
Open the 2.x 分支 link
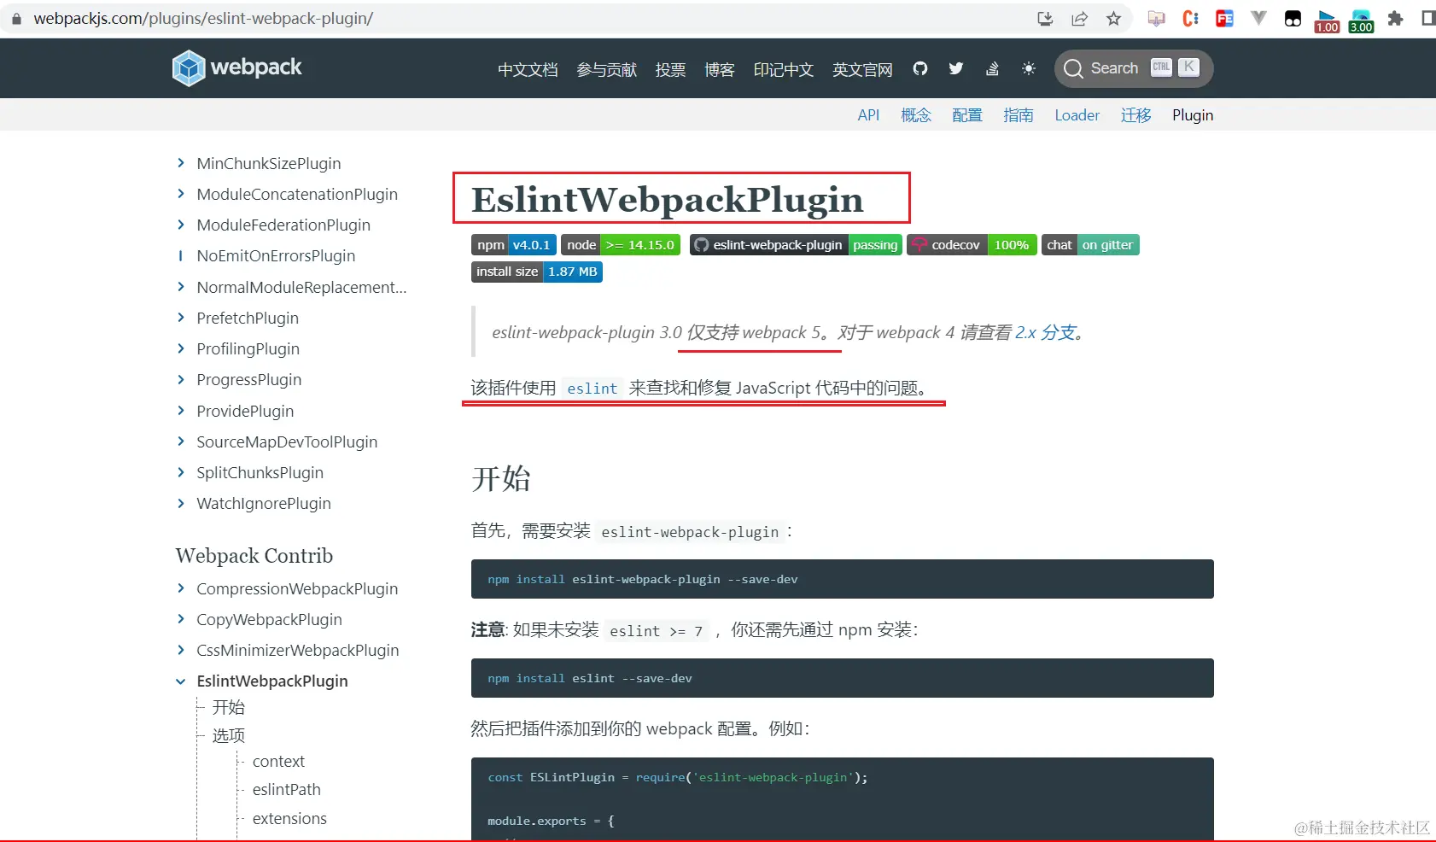coord(1045,332)
